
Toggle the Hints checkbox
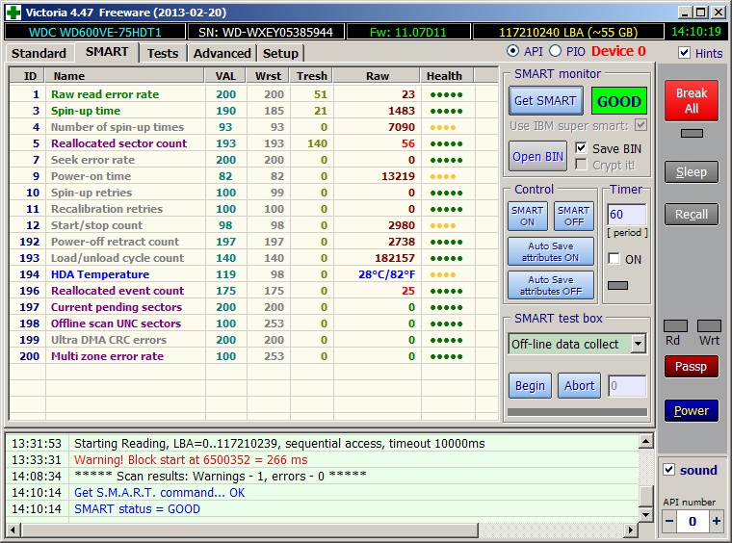pyautogui.click(x=685, y=53)
